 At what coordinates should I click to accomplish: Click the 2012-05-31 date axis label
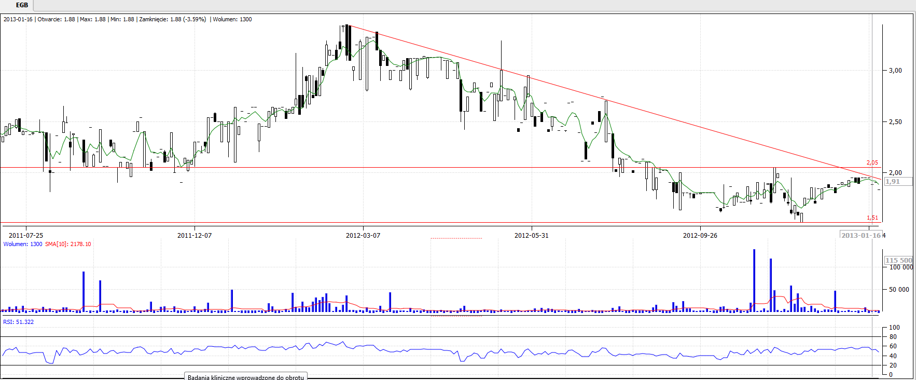(531, 235)
